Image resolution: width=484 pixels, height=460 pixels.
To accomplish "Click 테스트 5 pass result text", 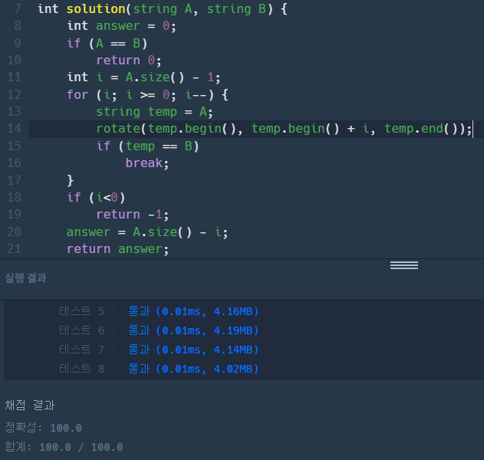I will click(193, 311).
